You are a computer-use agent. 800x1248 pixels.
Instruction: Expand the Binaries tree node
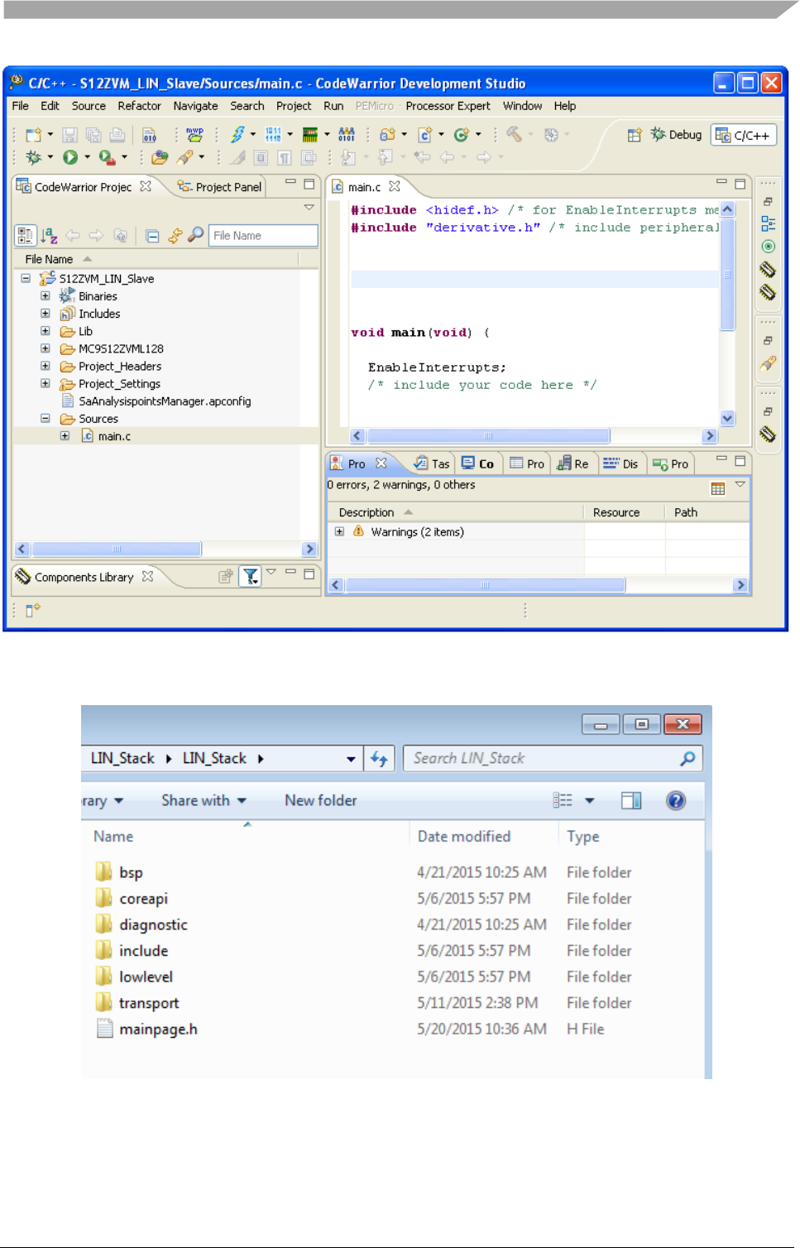tap(46, 296)
